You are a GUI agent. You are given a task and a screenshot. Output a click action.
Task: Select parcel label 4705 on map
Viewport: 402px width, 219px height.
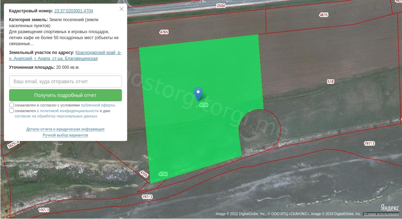(144, 174)
